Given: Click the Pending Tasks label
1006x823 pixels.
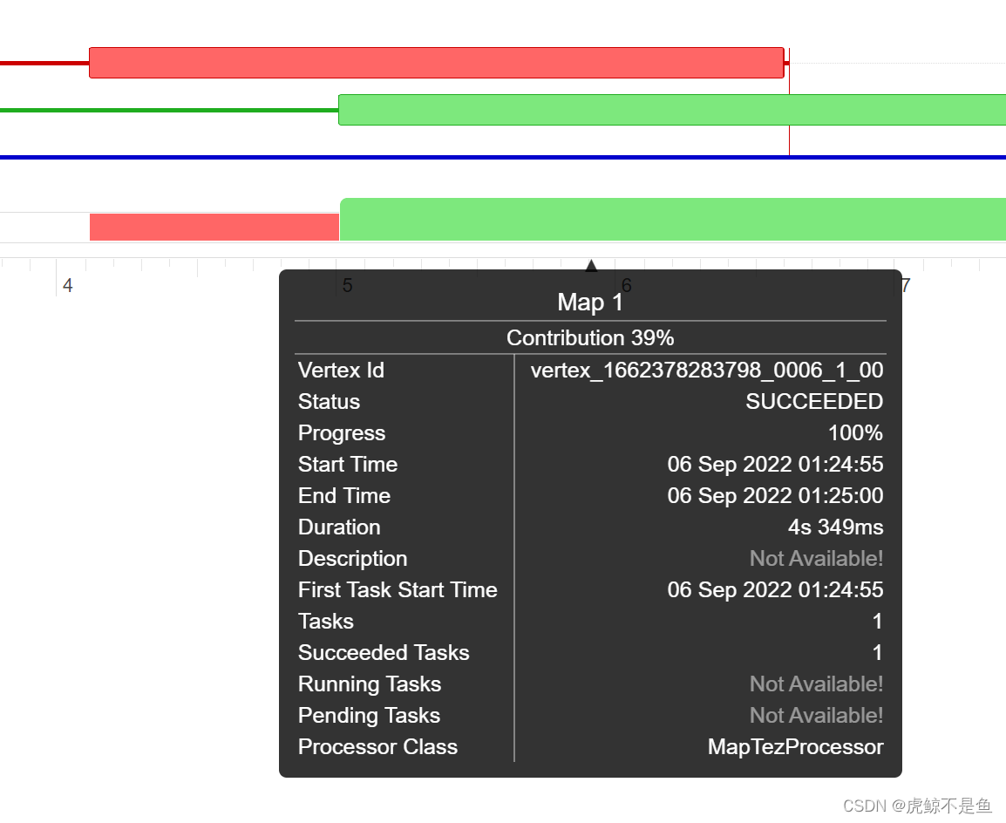Looking at the screenshot, I should [369, 716].
